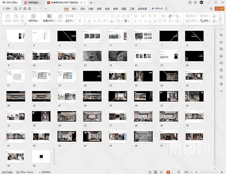Open the 插入 insert ribbon tab
226x174 pixels.
point(75,9)
